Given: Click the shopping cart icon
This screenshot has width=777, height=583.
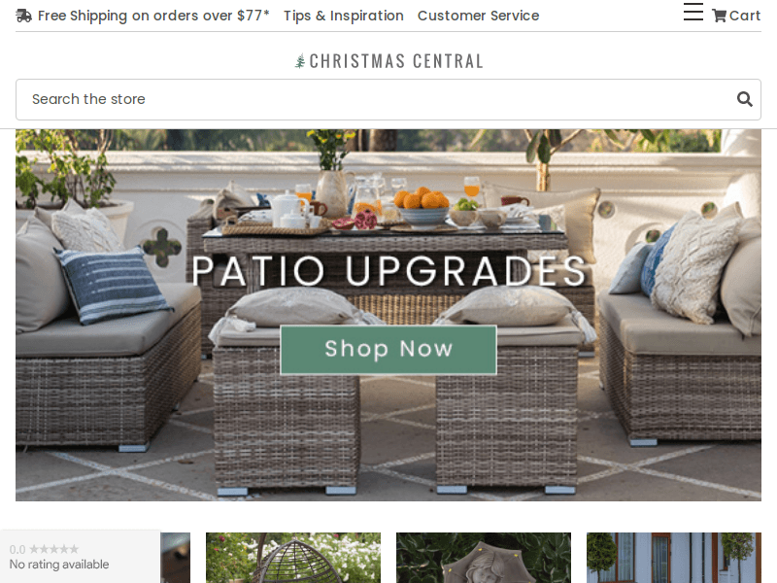Looking at the screenshot, I should [x=719, y=16].
